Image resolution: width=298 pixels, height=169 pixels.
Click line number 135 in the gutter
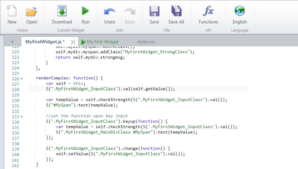15,128
